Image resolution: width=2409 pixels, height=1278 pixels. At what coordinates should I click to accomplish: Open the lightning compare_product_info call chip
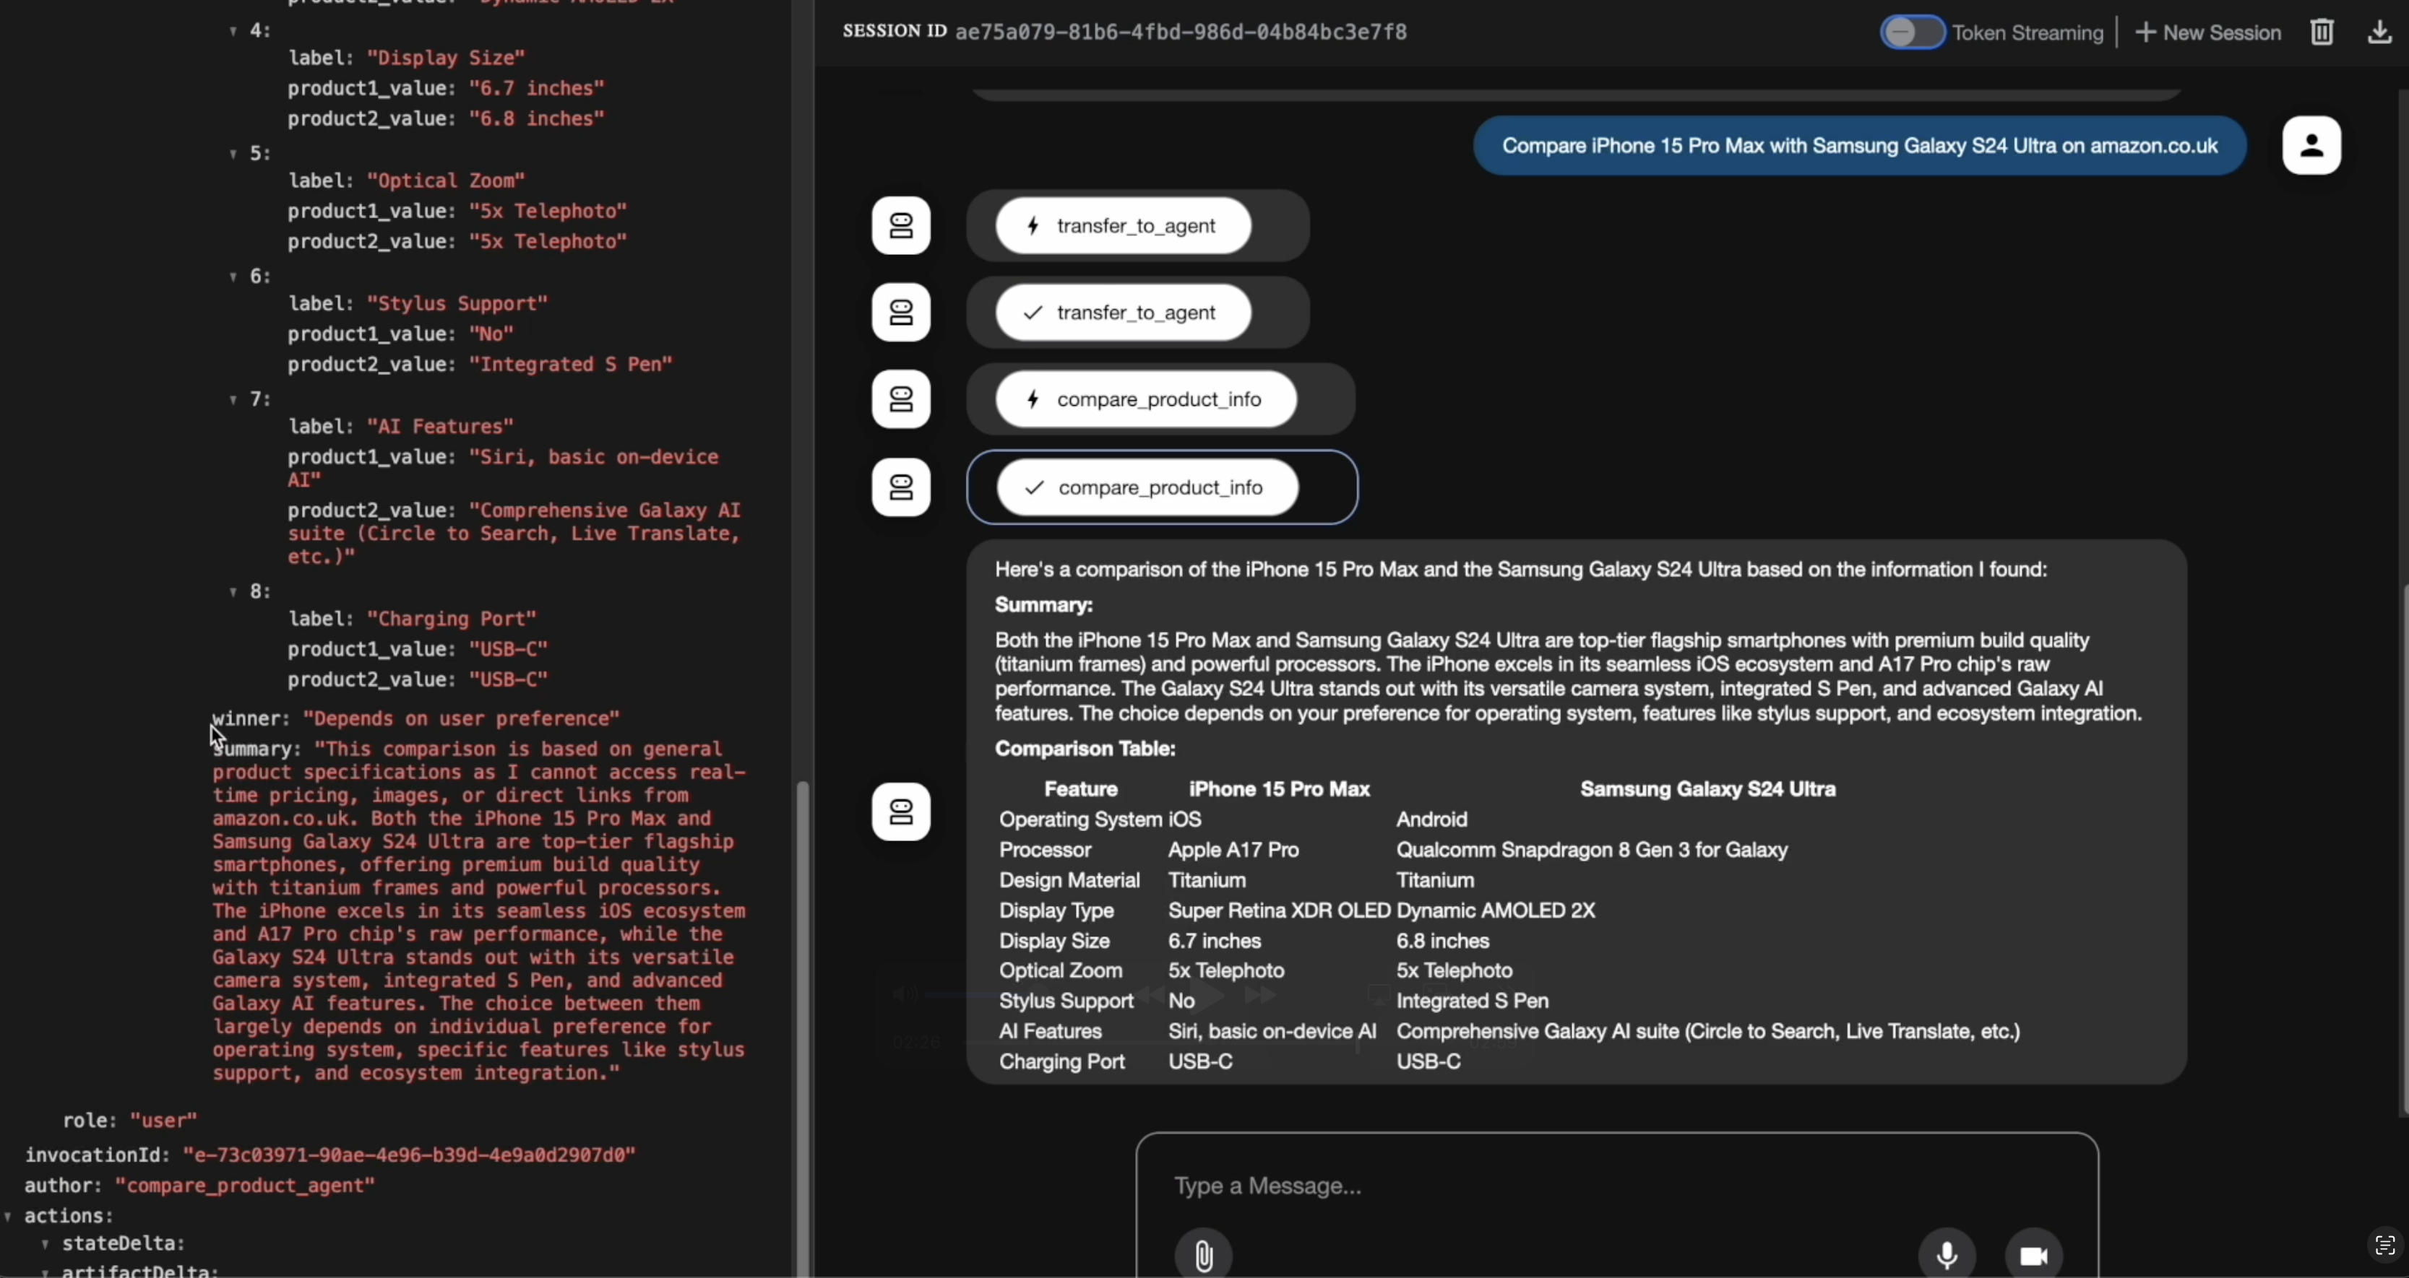(x=1145, y=400)
